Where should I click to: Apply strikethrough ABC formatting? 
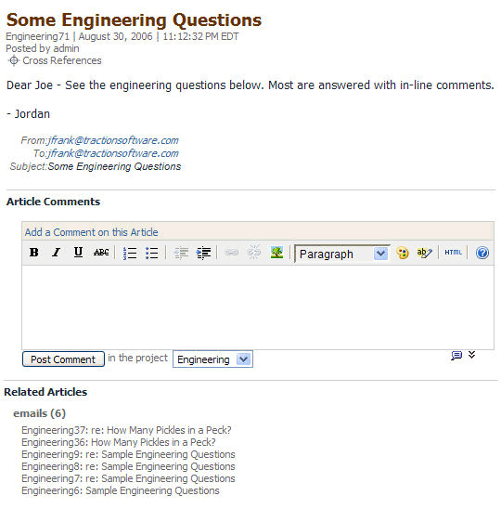101,253
